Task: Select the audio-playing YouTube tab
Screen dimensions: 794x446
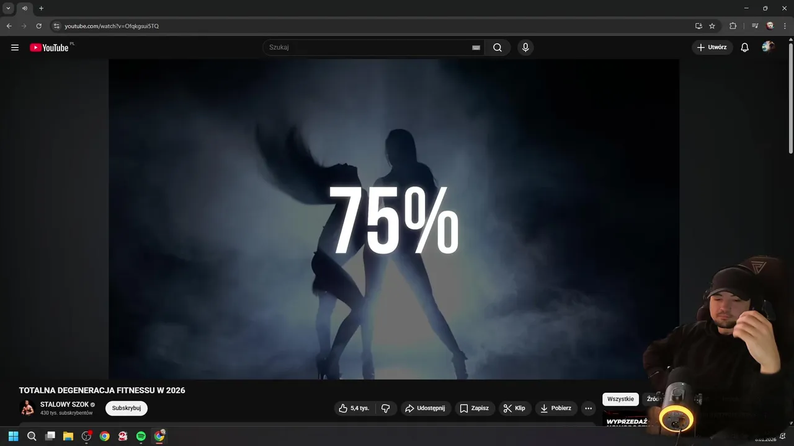Action: coord(25,8)
